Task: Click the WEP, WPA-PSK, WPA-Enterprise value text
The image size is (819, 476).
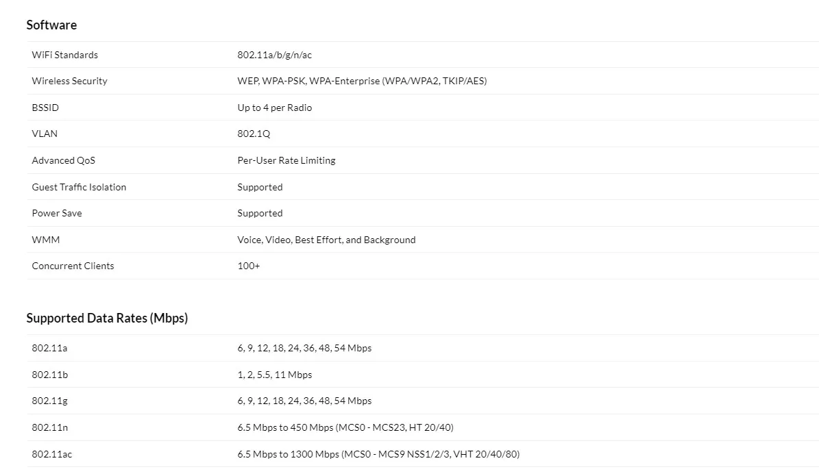Action: (362, 81)
